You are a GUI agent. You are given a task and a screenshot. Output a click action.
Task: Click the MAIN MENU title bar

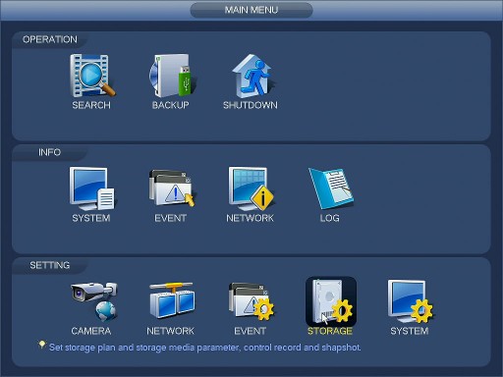tap(251, 10)
